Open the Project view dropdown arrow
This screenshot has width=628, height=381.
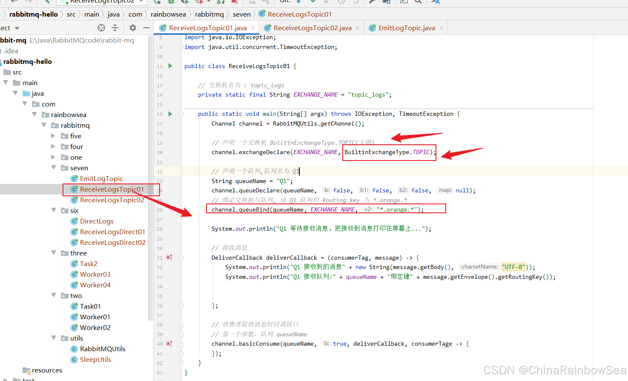[17, 28]
